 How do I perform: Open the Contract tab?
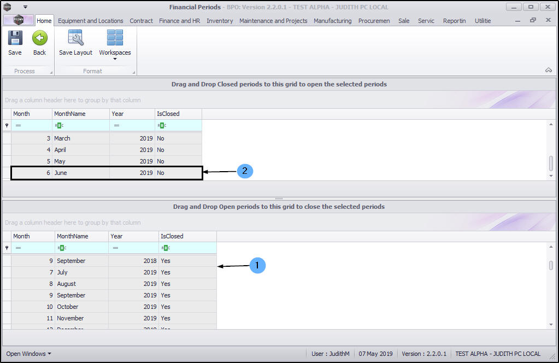click(x=141, y=21)
